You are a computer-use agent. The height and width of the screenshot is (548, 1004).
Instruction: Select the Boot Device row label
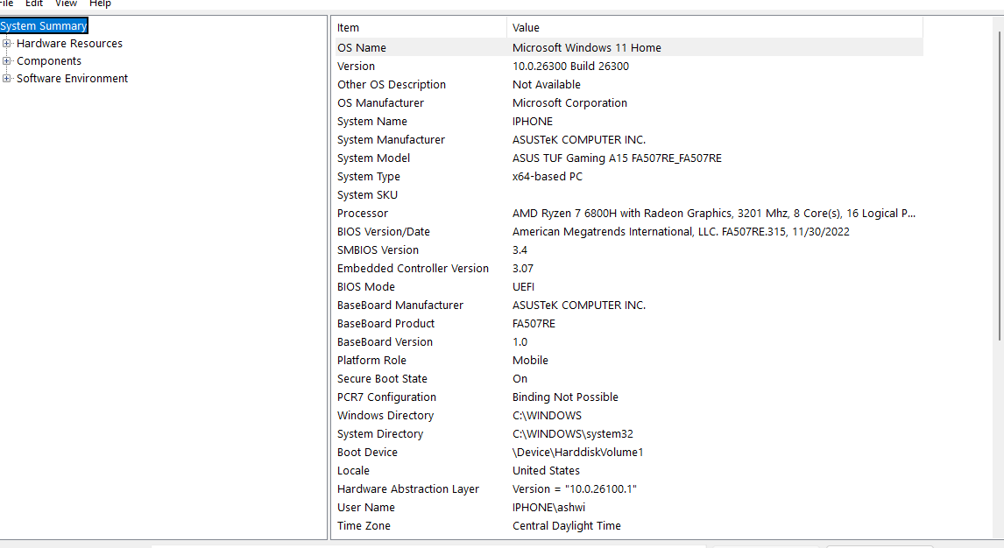(368, 452)
